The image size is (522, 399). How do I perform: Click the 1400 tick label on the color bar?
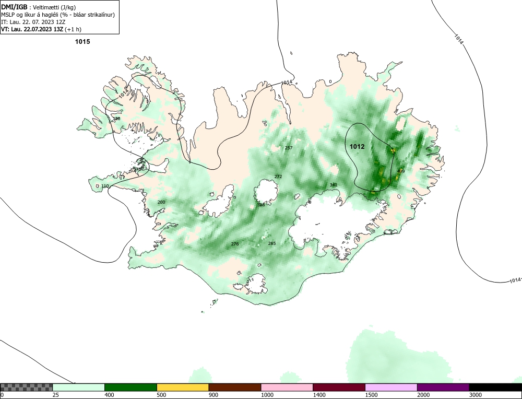tap(319, 395)
